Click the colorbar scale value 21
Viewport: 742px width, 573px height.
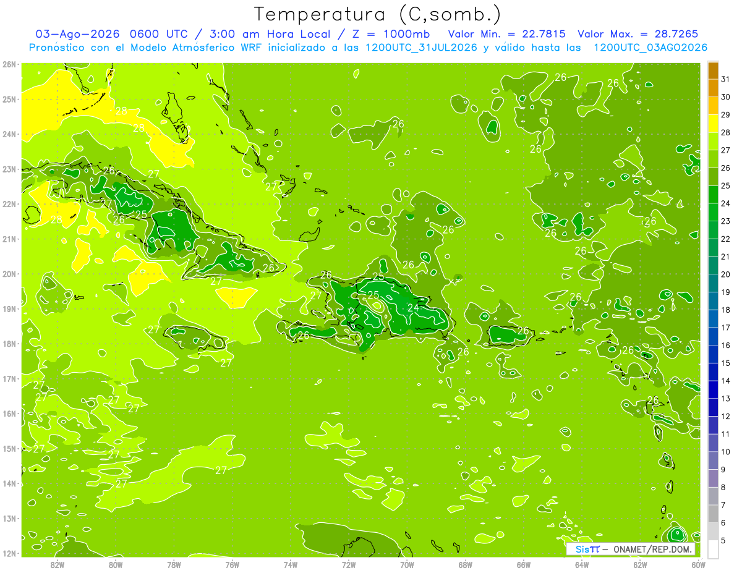[726, 257]
